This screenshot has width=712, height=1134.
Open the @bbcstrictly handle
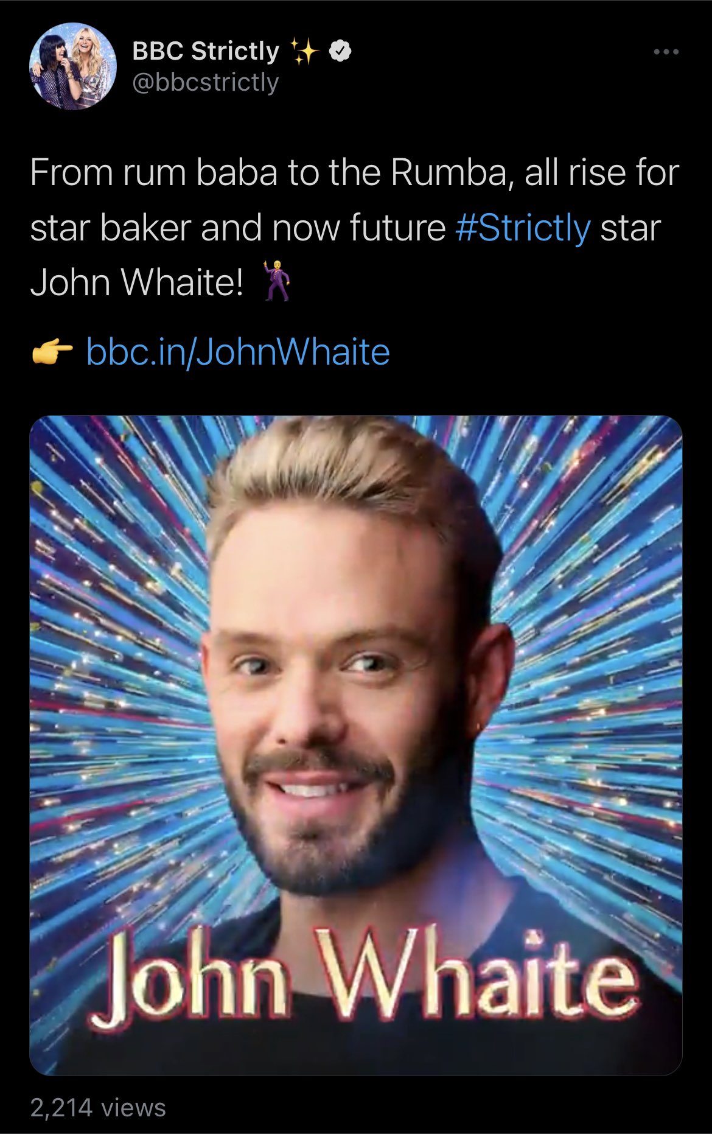(205, 82)
